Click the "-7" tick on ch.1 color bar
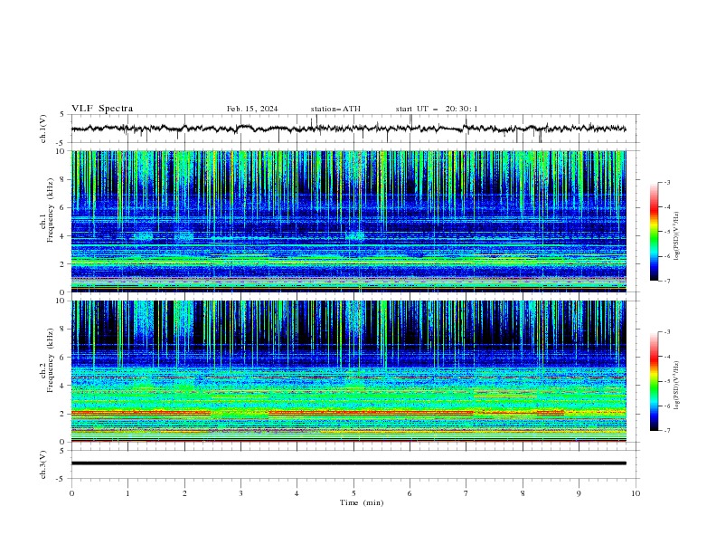Image resolution: width=716 pixels, height=554 pixels. [667, 281]
